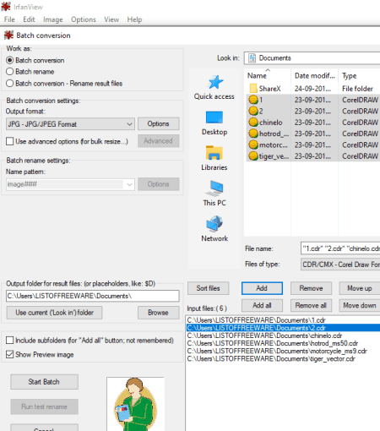Sort files by Name column header

[x=267, y=75]
